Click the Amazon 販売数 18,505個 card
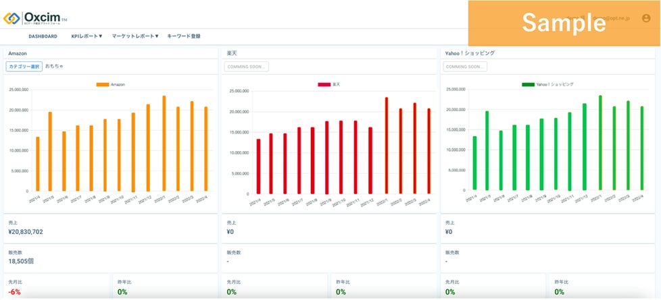This screenshot has width=661, height=300. pos(110,258)
